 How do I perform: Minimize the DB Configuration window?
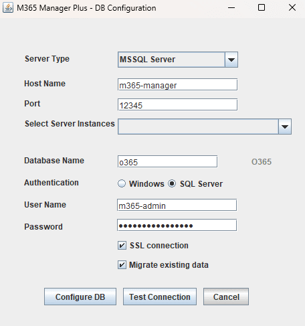(x=231, y=8)
